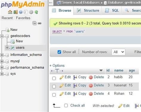Collapse all navigation tree items icon

click(35, 23)
